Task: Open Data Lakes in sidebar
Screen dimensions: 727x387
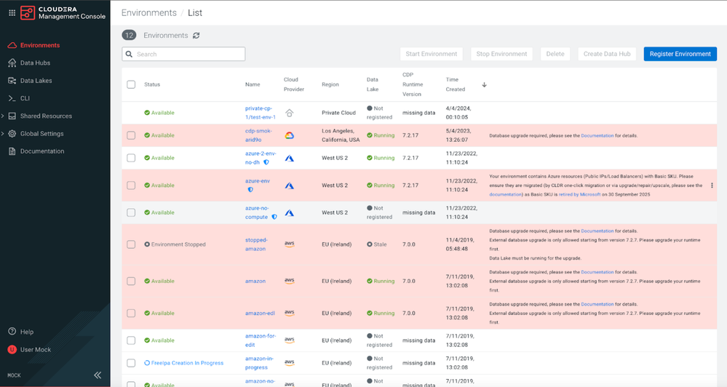Action: point(36,81)
